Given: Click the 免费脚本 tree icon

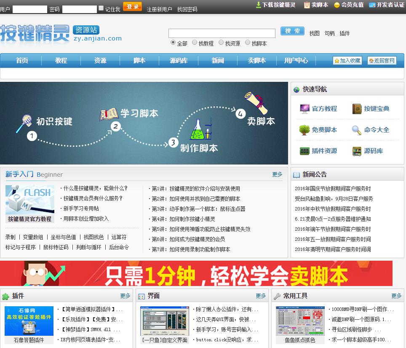Looking at the screenshot, I should [x=304, y=129].
